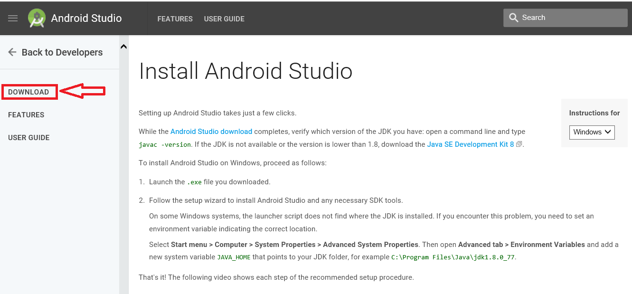Click the Install Android Studio page heading

[x=245, y=71]
